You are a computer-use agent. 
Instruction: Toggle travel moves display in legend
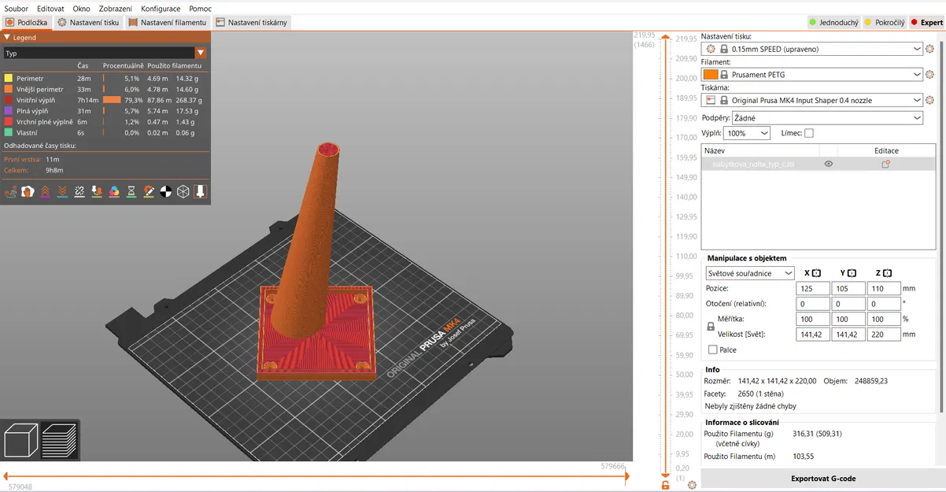pyautogui.click(x=11, y=191)
